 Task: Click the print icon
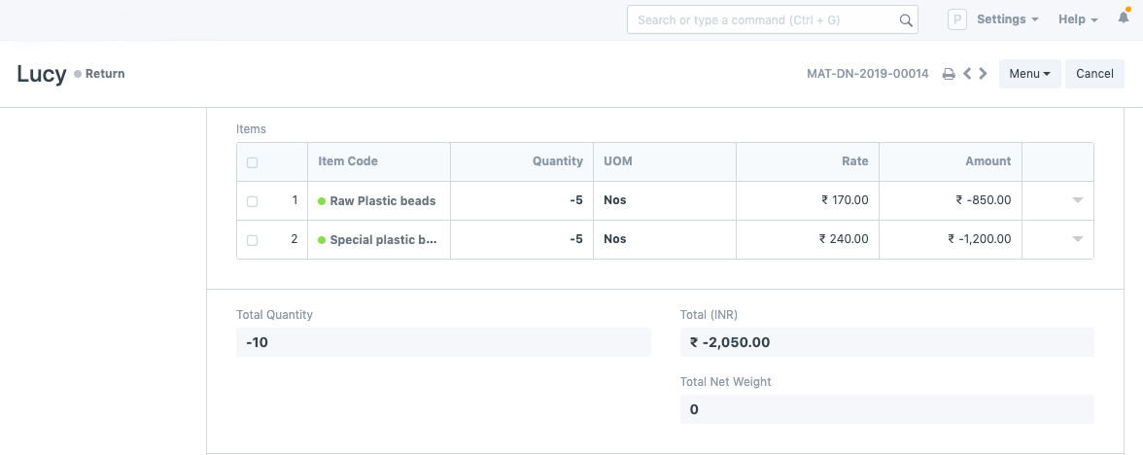pyautogui.click(x=949, y=74)
